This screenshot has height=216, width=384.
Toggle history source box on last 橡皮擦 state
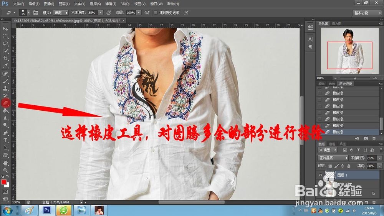319,132
